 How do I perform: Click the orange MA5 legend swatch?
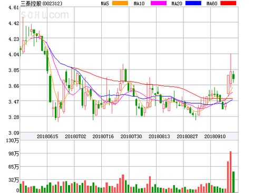tap(120, 3)
